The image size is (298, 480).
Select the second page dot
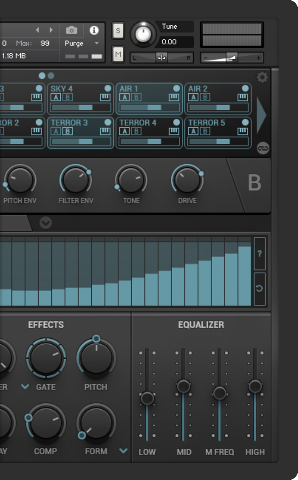(x=51, y=76)
